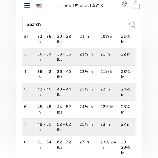The image size is (158, 158).
Task: Click the size 3 chest 21½ in cell
Action: tap(86, 54)
